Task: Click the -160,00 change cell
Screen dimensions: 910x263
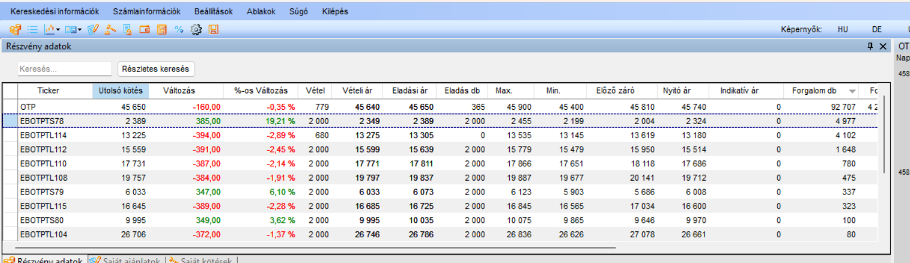Action: 186,107
